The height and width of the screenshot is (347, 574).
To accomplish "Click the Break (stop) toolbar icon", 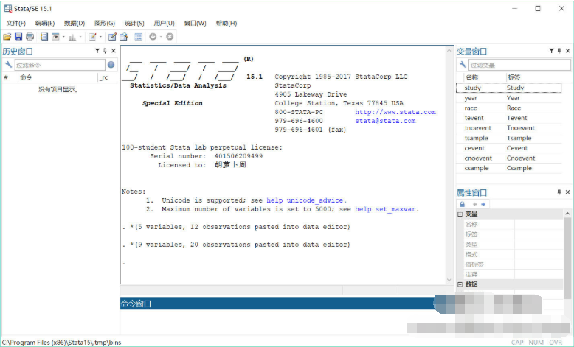I will pos(170,36).
